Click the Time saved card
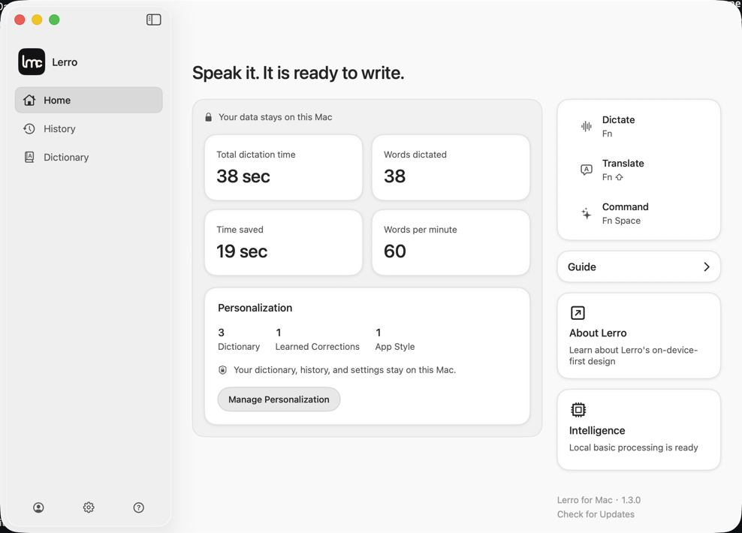742x533 pixels. point(283,242)
